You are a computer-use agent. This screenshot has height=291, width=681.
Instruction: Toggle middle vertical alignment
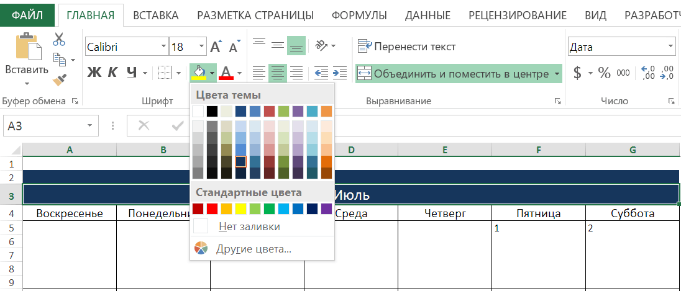click(278, 45)
